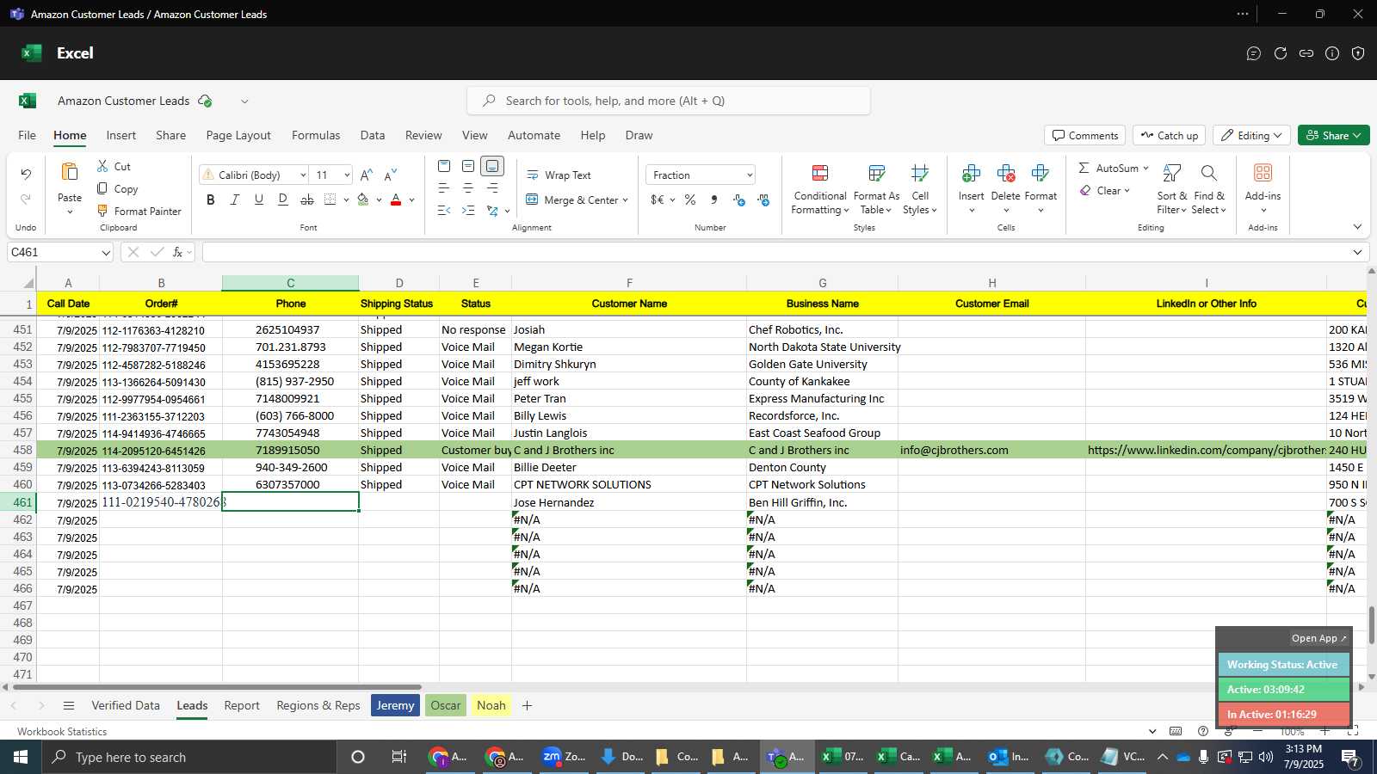Expand the Clear options dropdown
Viewport: 1377px width, 774px height.
pos(1127,191)
